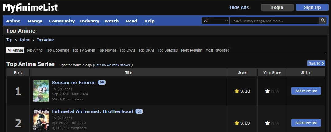This screenshot has width=331, height=132.
Task: Open the Industry navigation menu
Action: click(90, 21)
